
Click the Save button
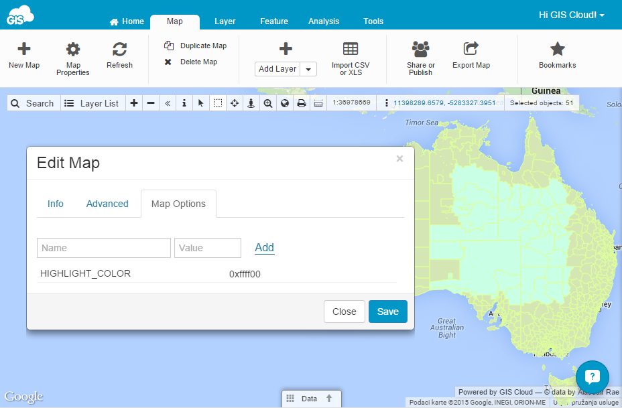(387, 312)
